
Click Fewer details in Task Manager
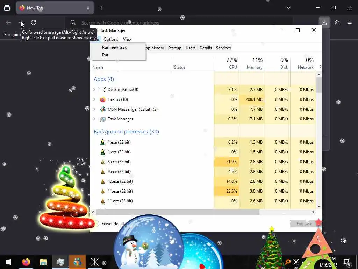111,224
